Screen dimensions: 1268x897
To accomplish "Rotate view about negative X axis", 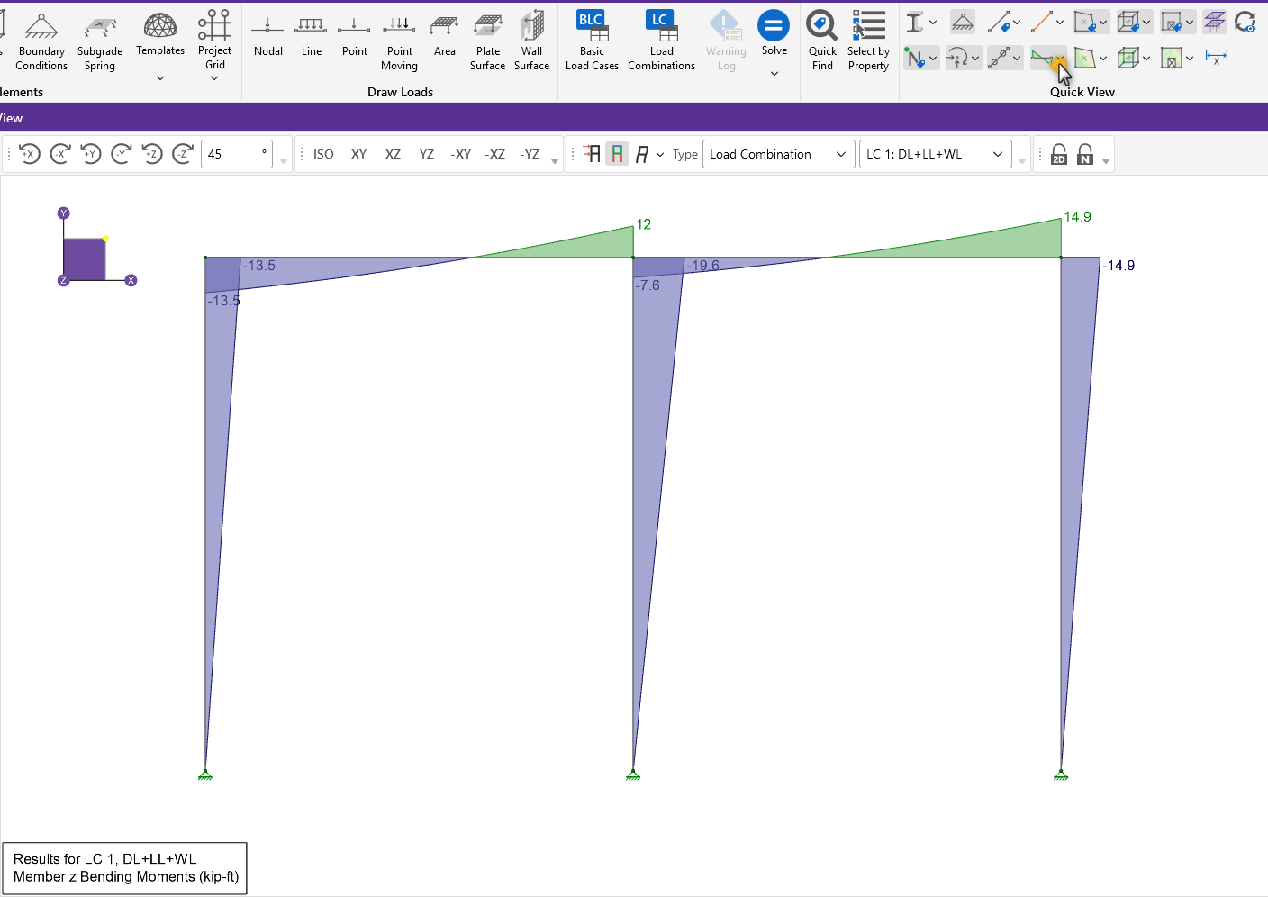I will (x=60, y=154).
